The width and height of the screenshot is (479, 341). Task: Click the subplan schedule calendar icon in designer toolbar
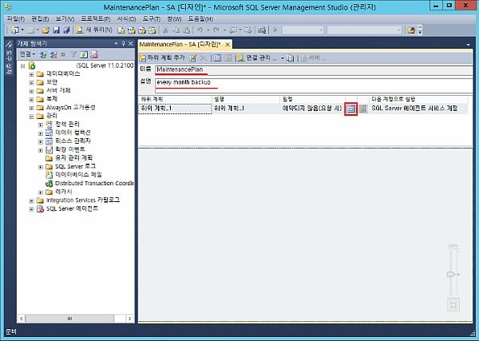[217, 58]
